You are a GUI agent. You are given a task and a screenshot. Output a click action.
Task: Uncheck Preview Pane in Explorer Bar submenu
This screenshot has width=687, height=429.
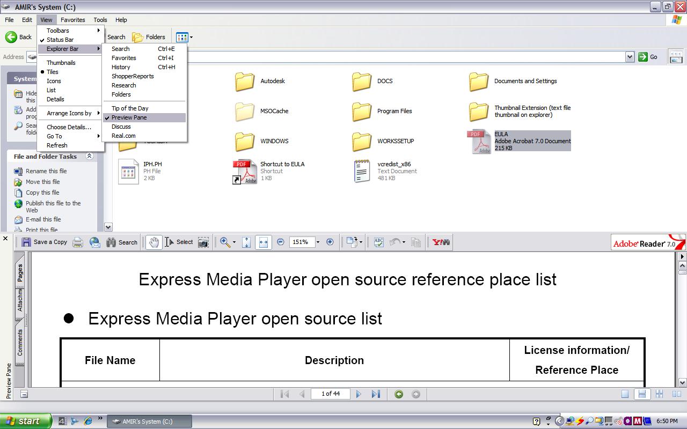click(129, 117)
